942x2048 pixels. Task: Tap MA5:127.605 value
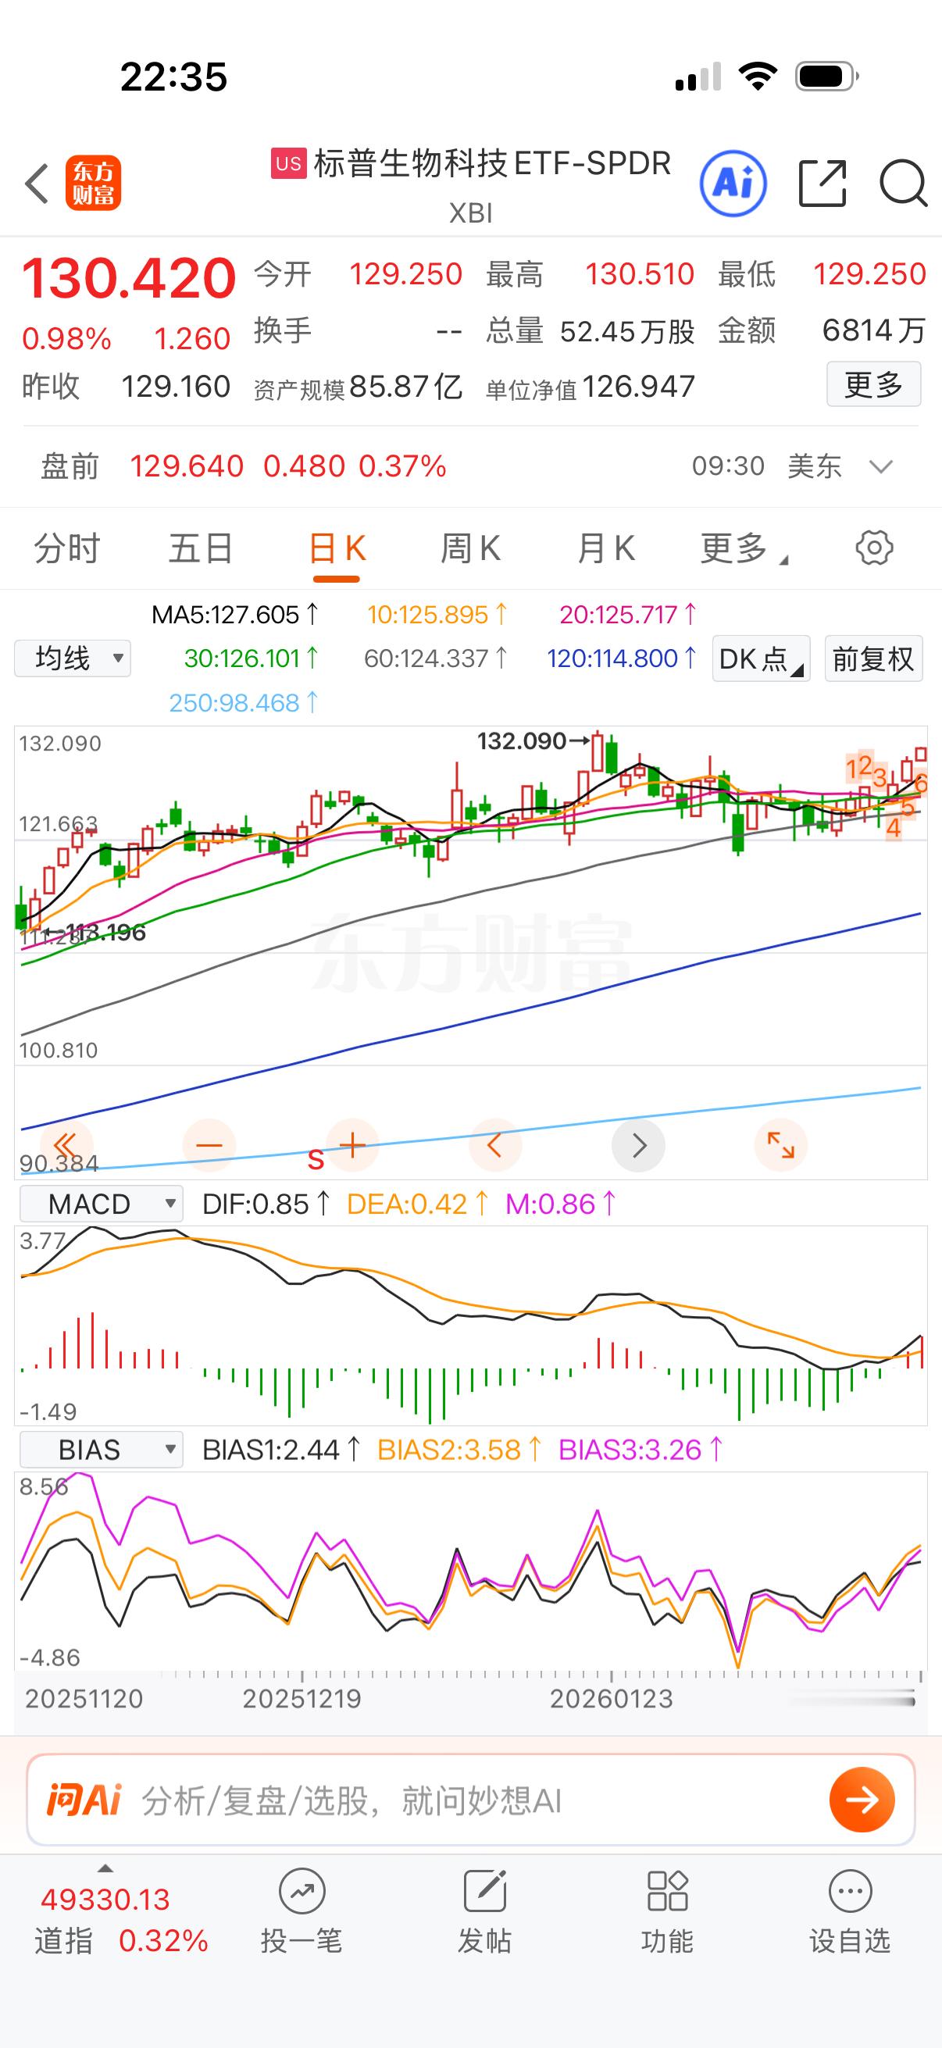[x=235, y=615]
